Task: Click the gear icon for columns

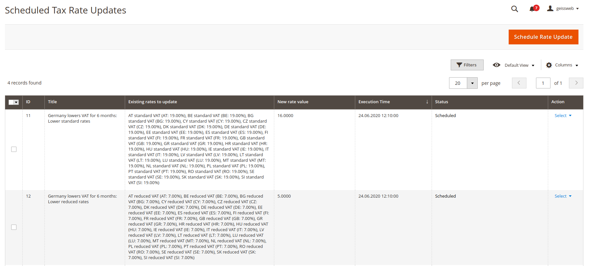Action: 549,65
